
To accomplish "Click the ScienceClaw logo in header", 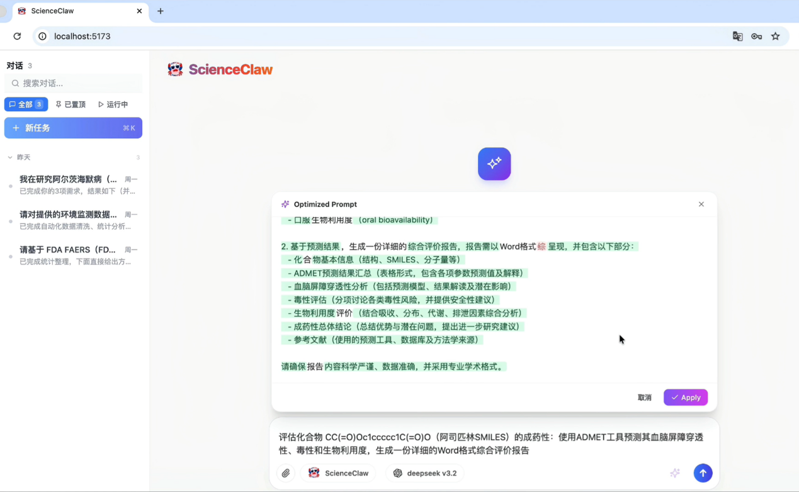I will click(x=220, y=69).
